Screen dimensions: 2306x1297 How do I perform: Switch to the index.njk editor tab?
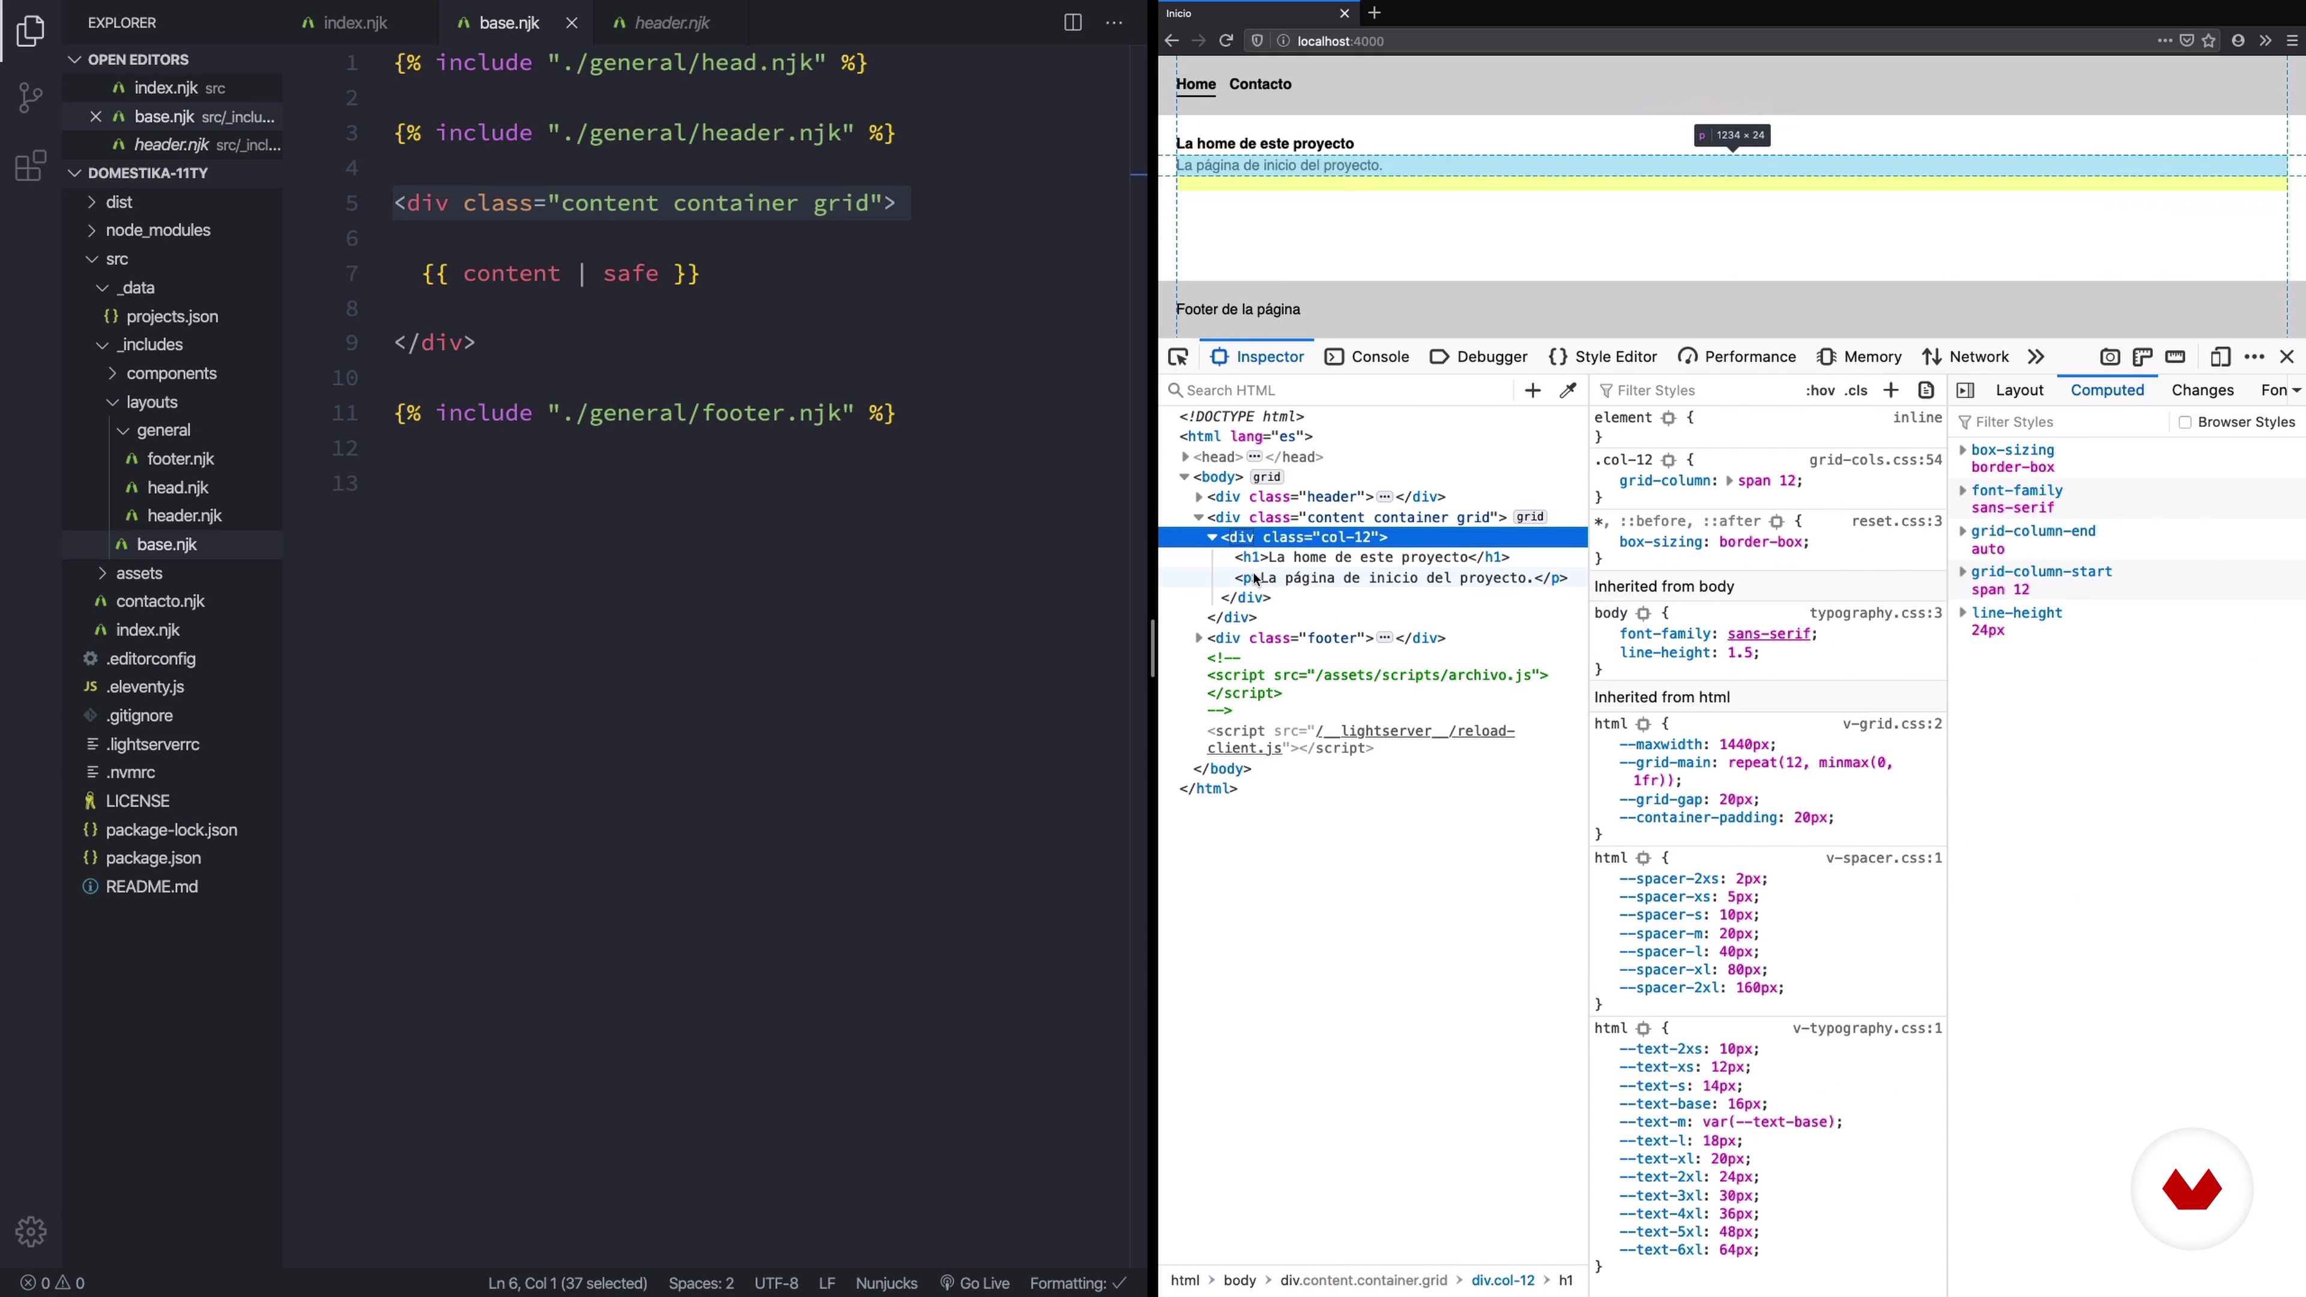coord(356,23)
